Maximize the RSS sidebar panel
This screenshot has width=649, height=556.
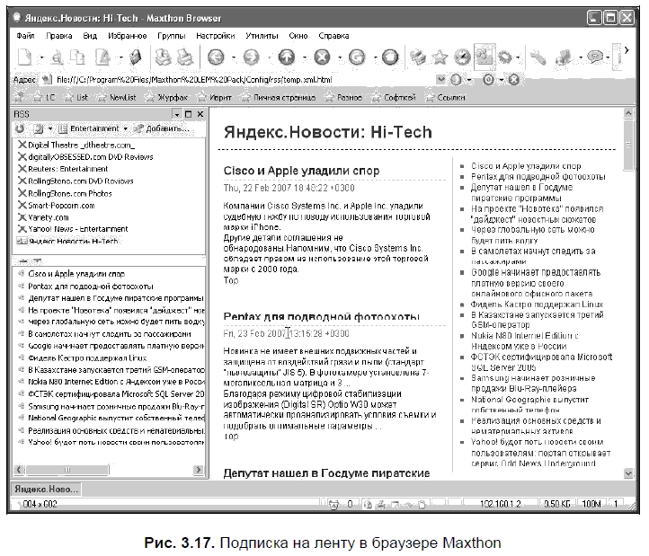pos(189,114)
